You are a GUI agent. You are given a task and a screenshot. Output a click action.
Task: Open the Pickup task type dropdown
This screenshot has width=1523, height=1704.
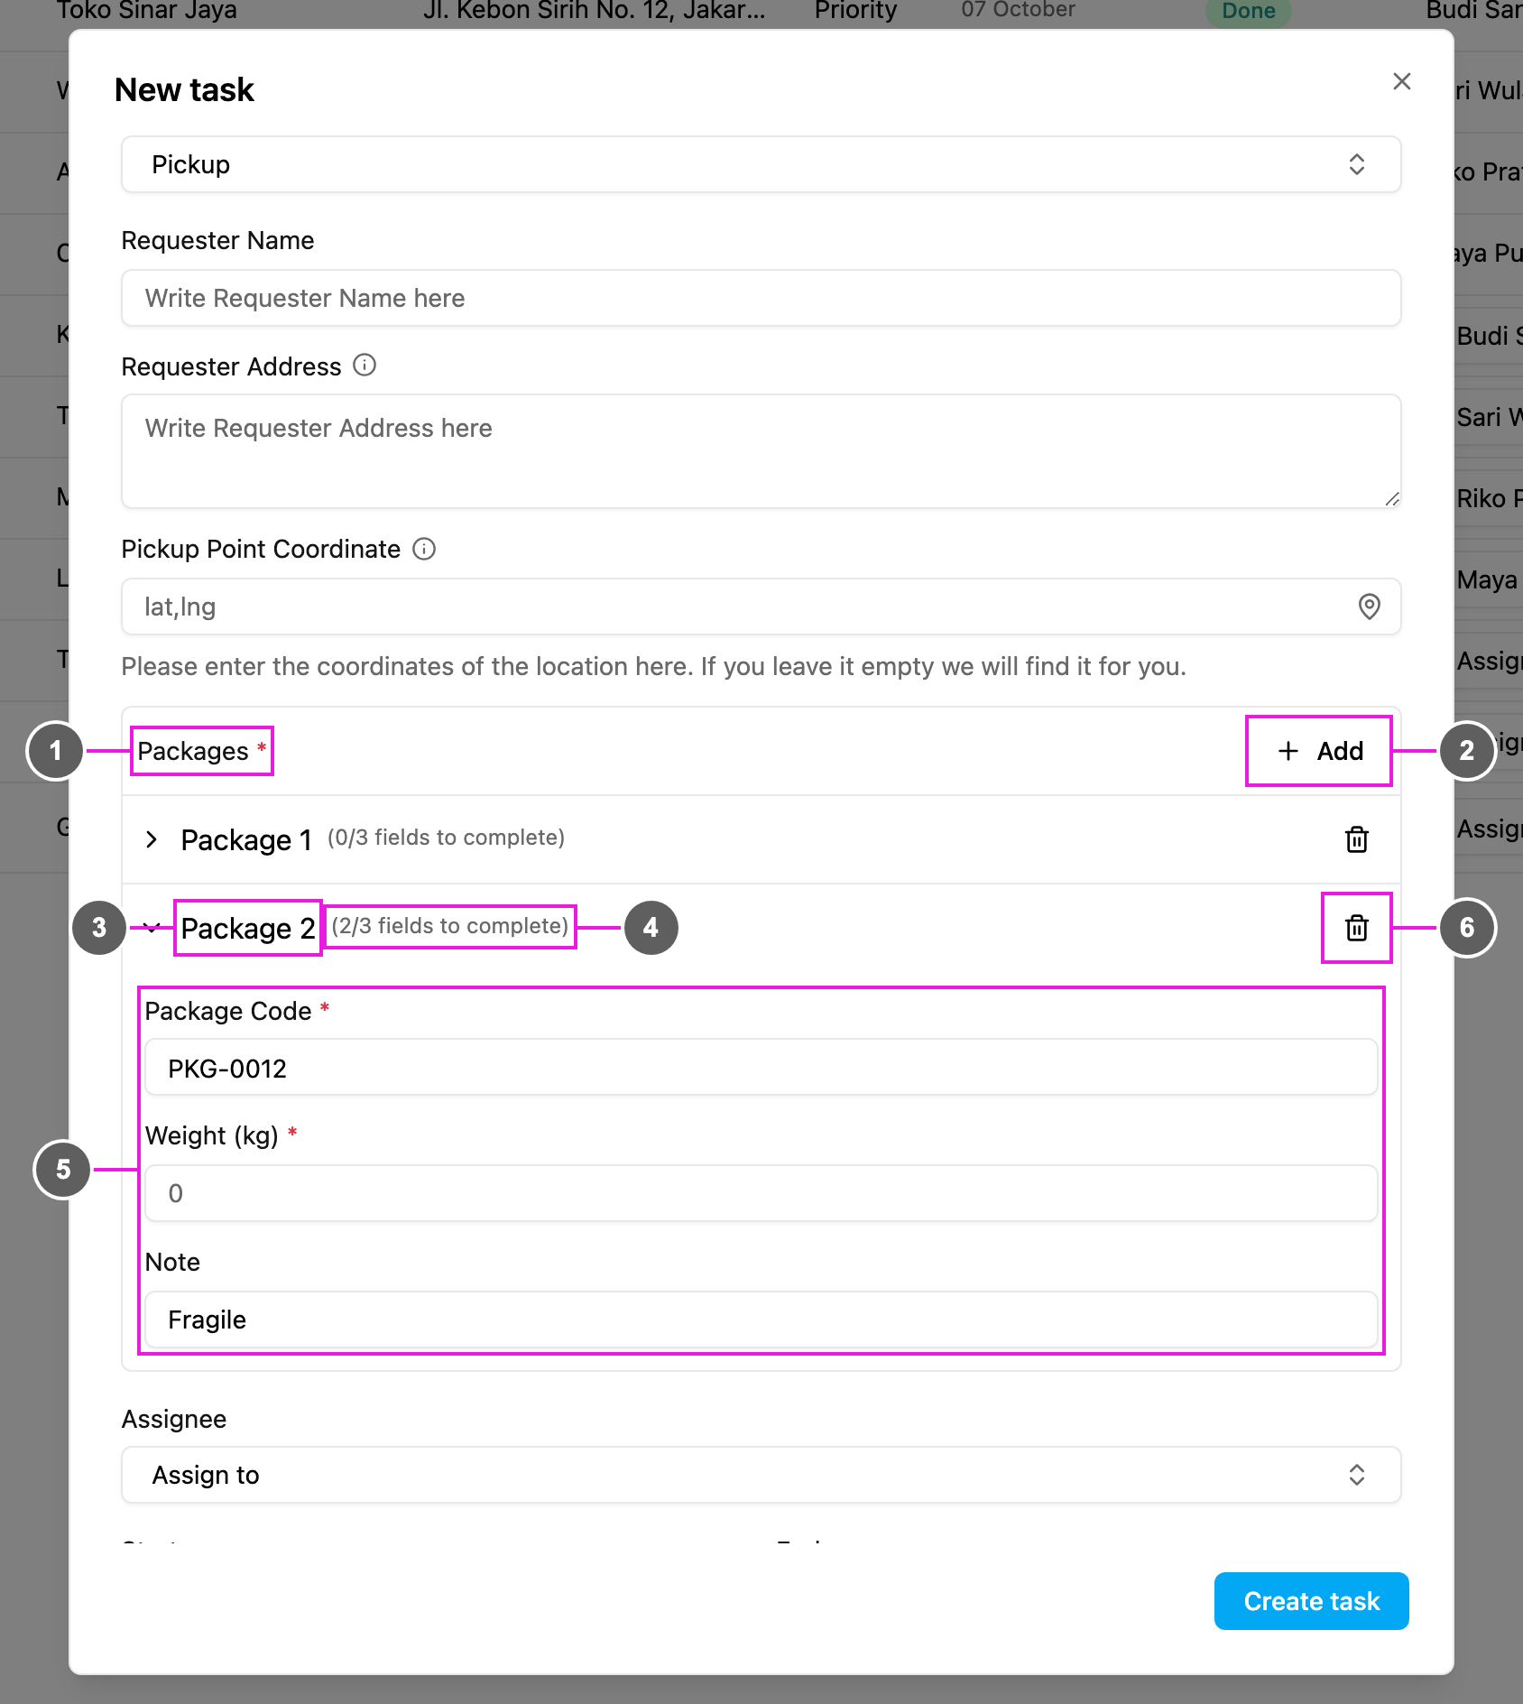pyautogui.click(x=761, y=164)
